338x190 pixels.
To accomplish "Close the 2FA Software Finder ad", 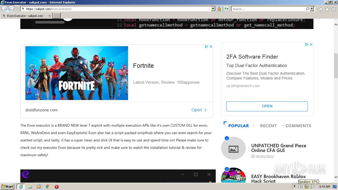I will (x=311, y=44).
